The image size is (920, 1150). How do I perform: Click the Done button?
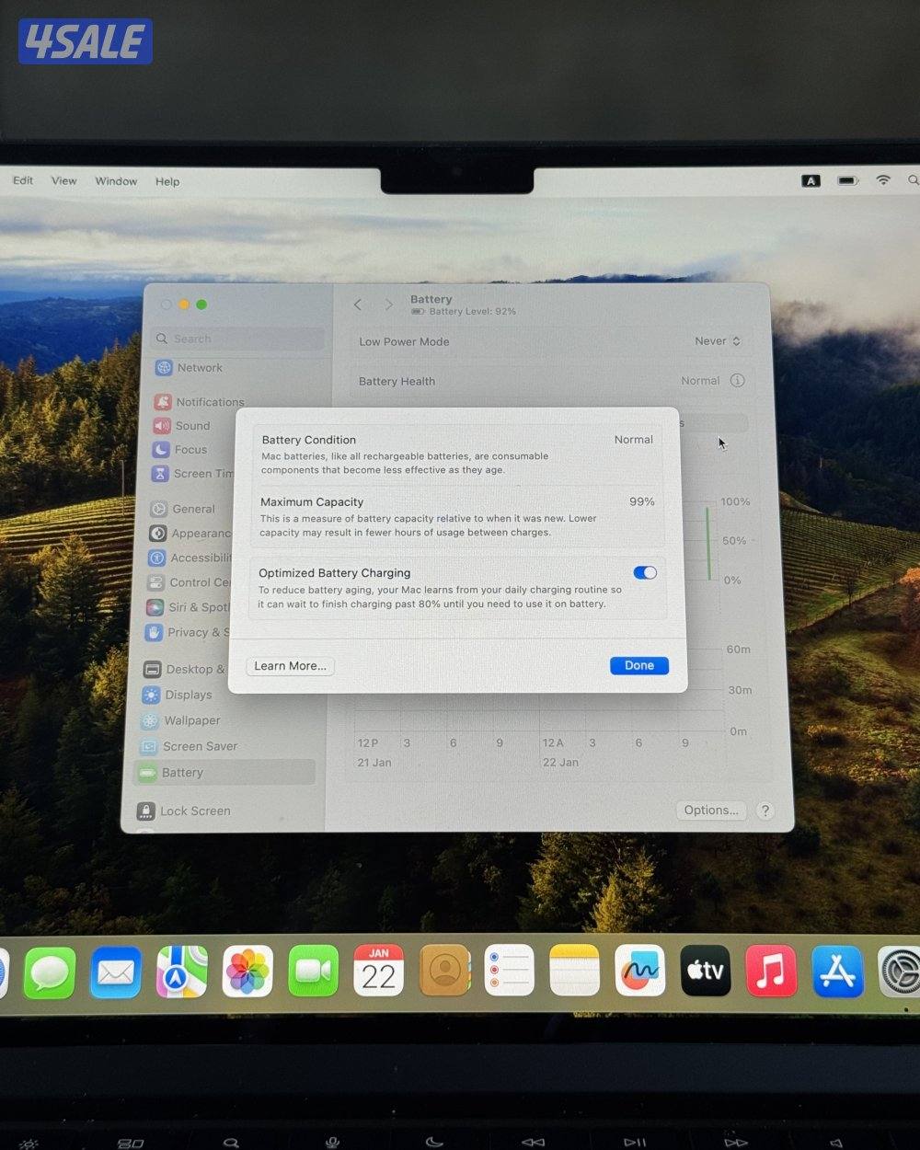click(x=638, y=665)
